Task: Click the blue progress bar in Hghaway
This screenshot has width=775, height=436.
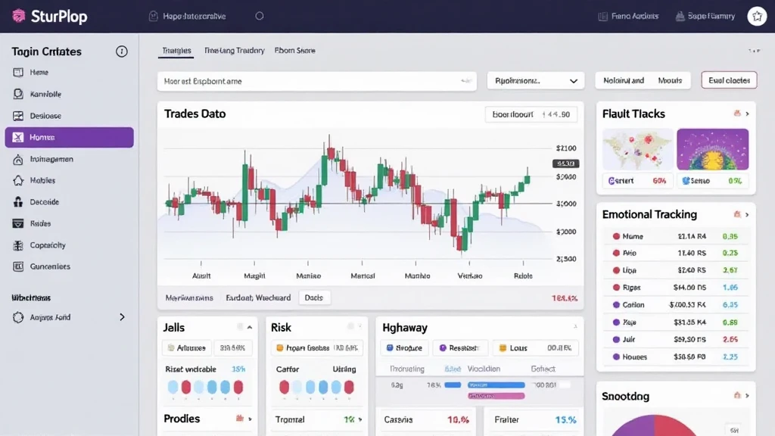Action: pos(496,385)
